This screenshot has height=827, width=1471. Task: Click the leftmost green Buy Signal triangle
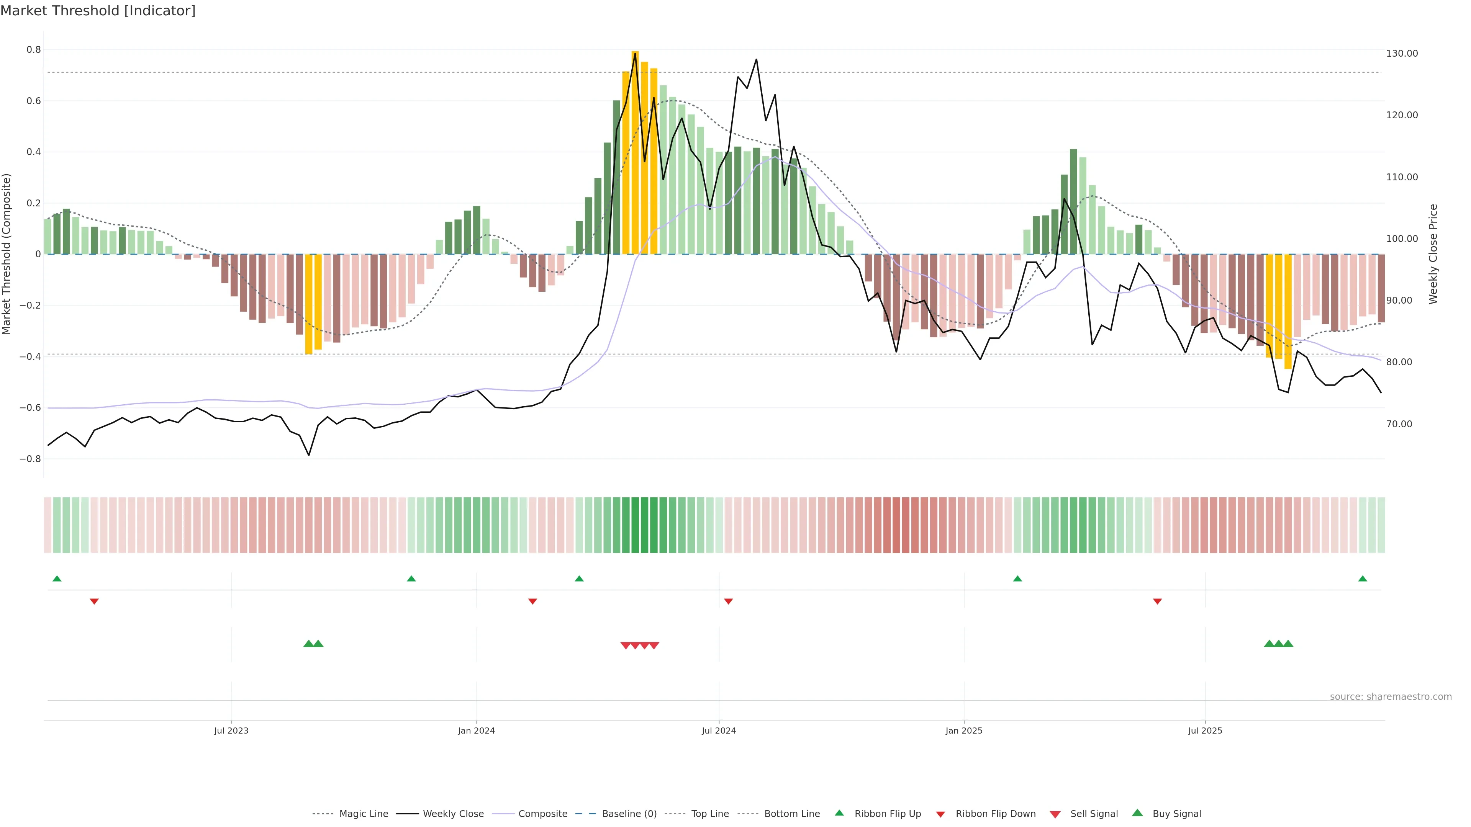tap(308, 644)
